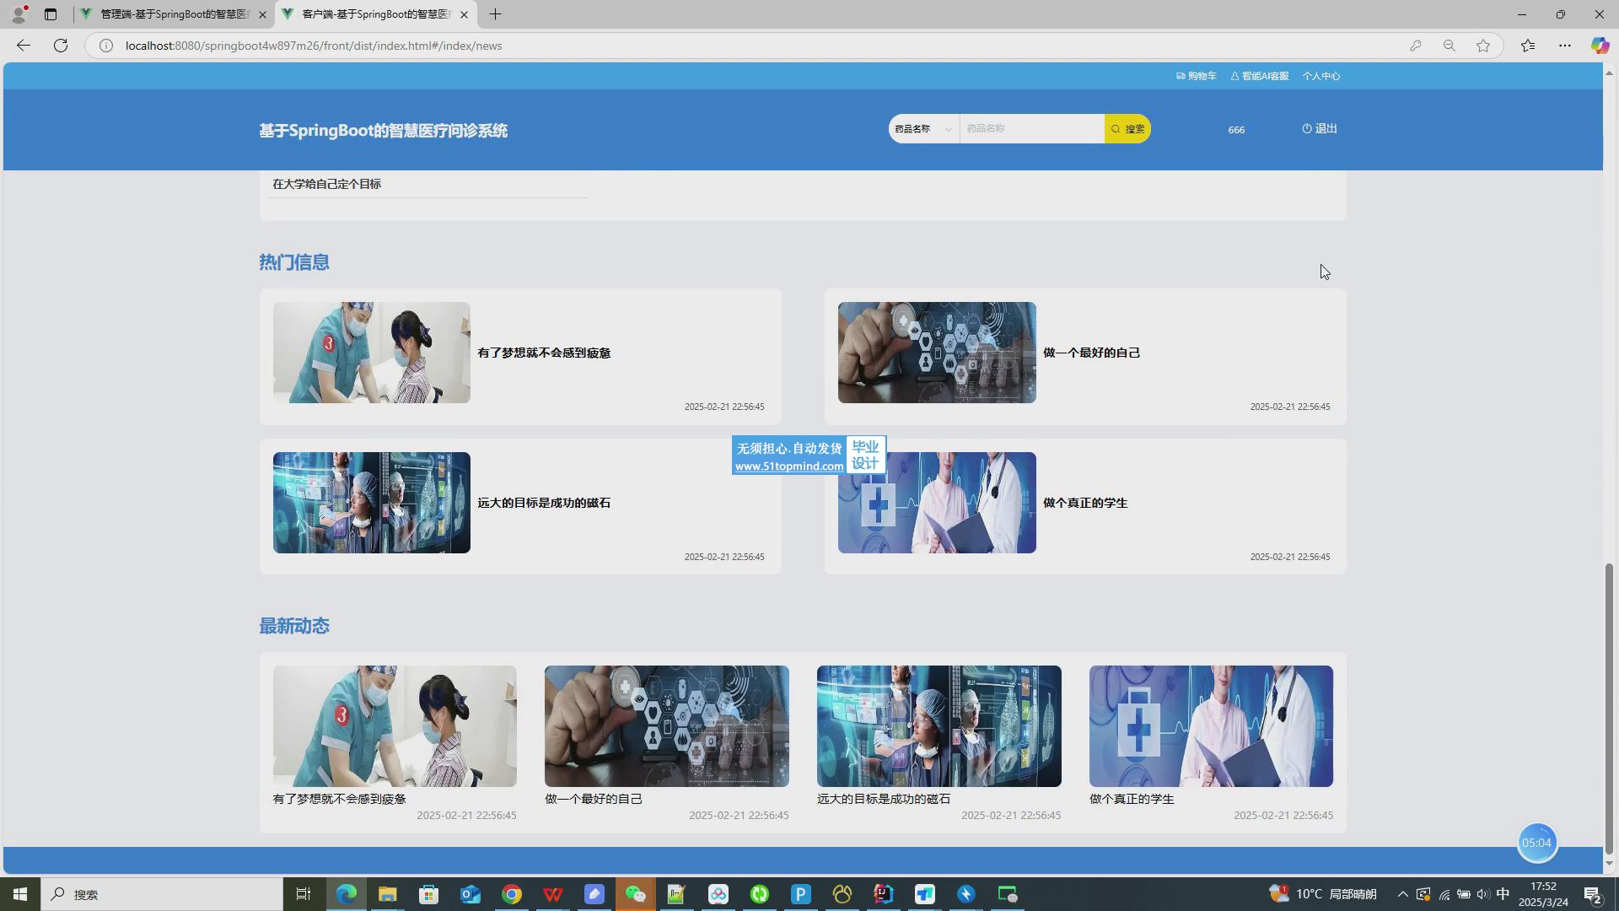Click the 远大的目标是成功的磁石 hot news thumbnail
Image resolution: width=1619 pixels, height=911 pixels.
pyautogui.click(x=371, y=503)
